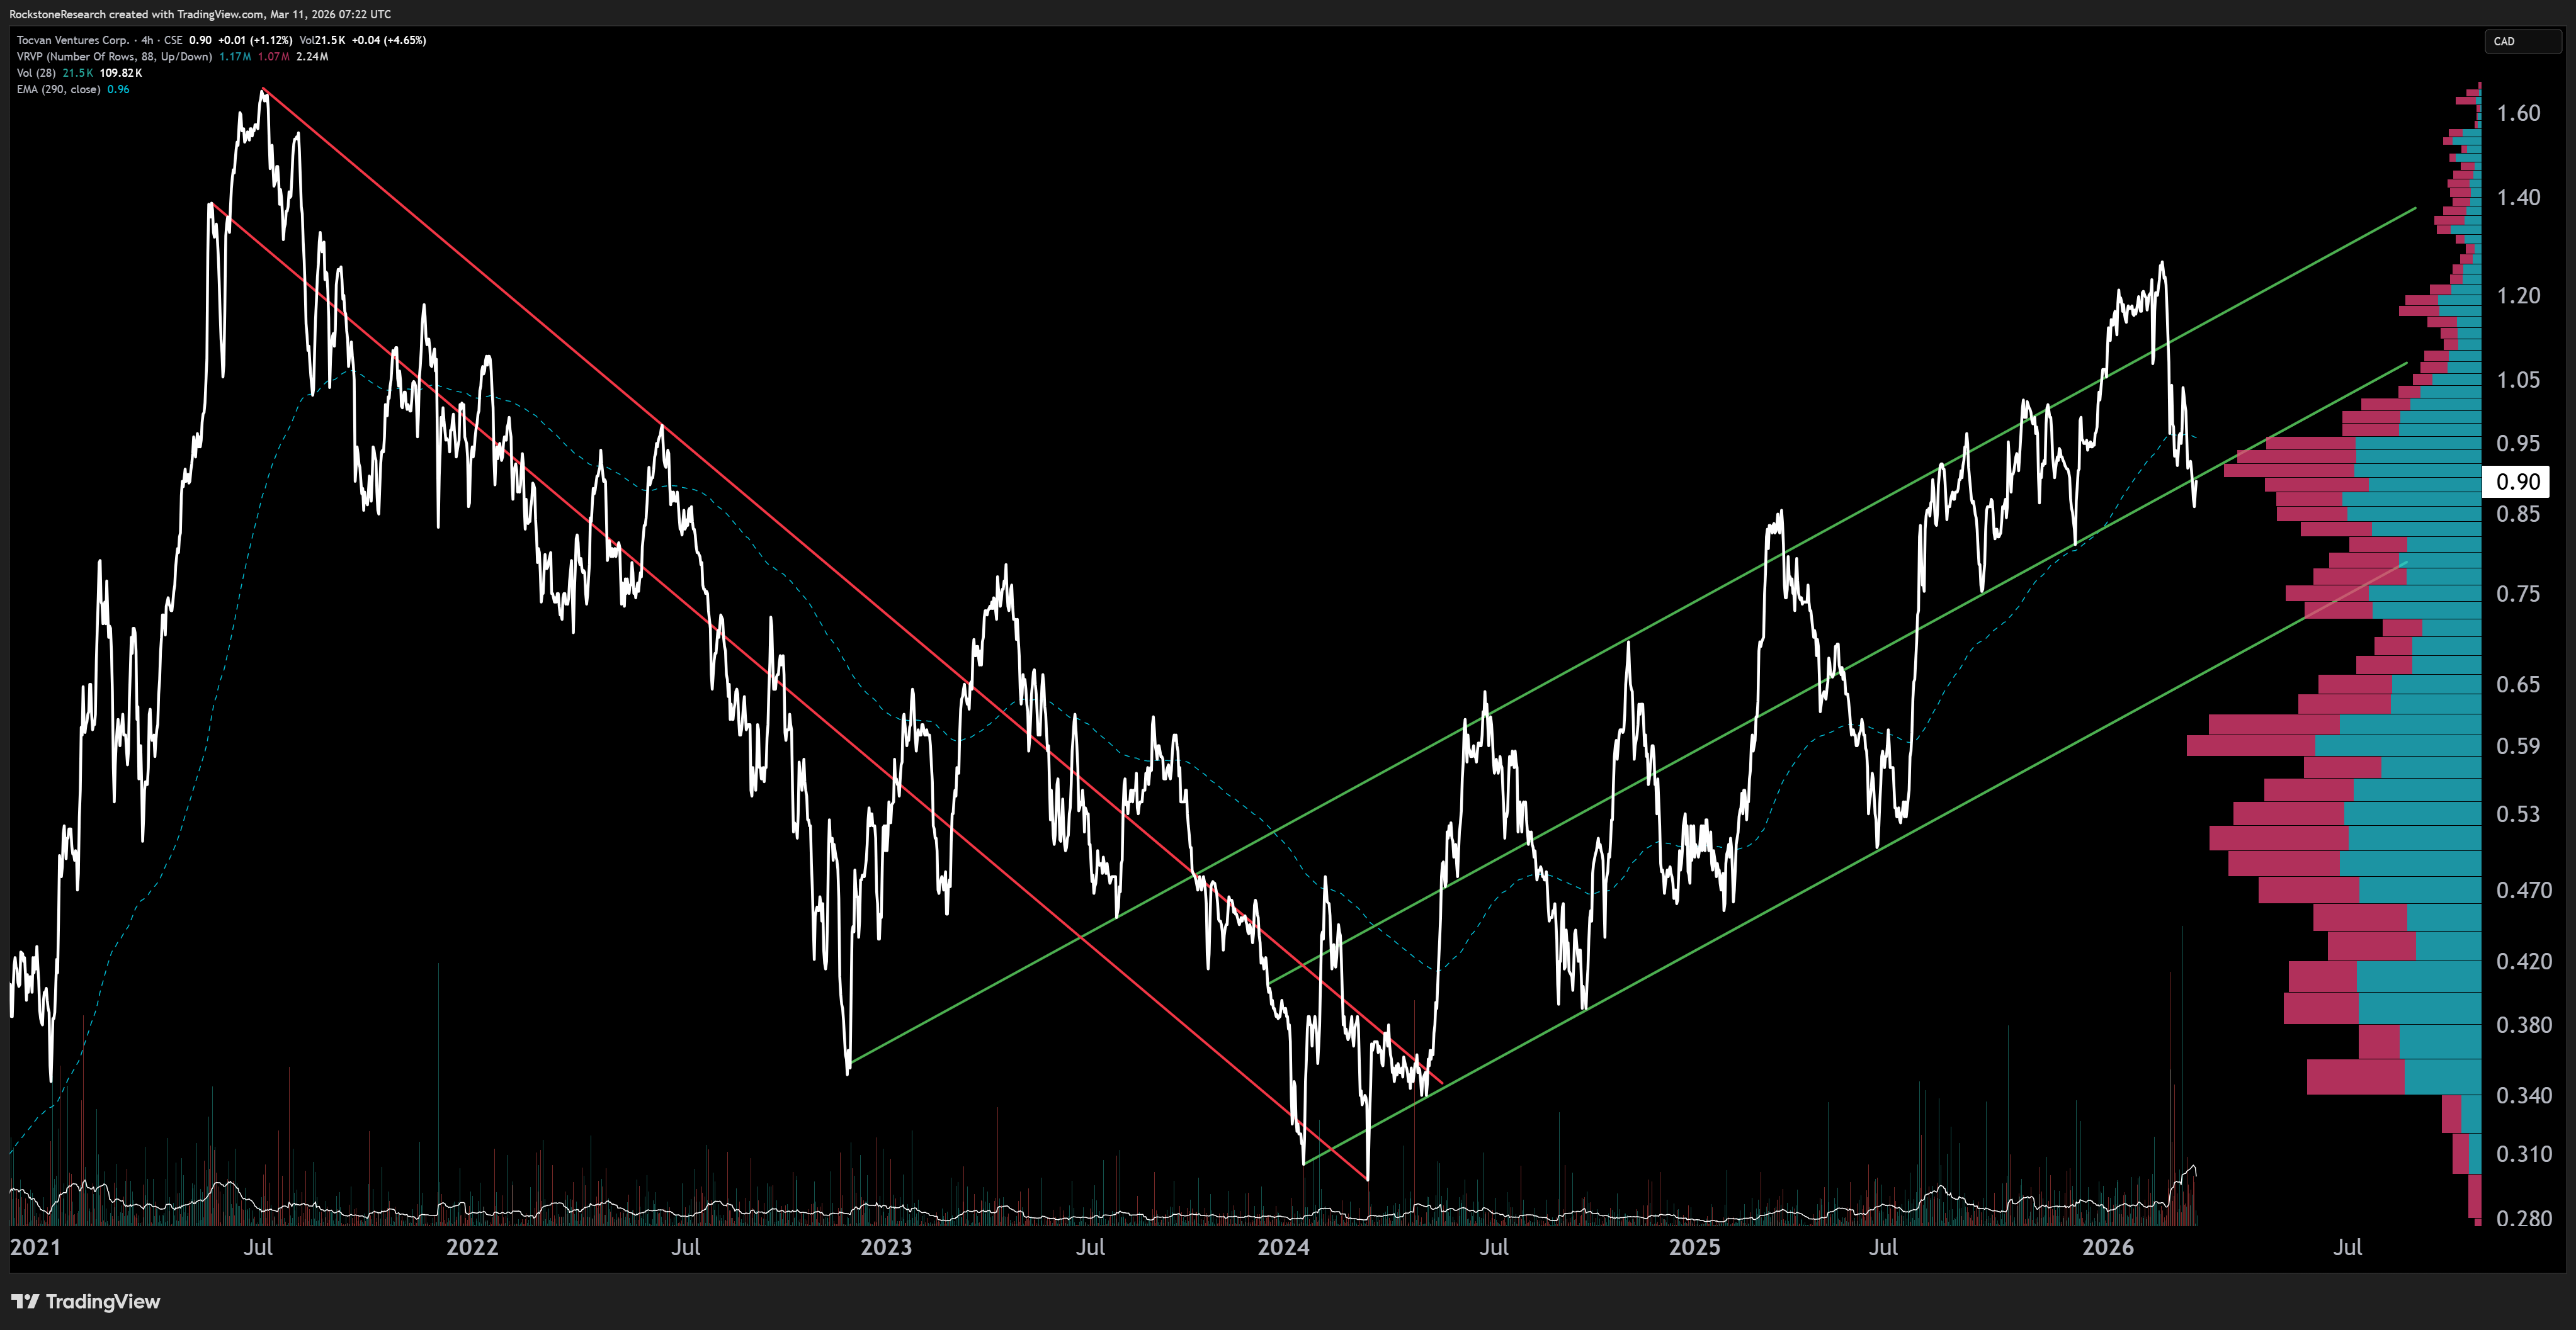Click the TradingView logo icon
Viewport: 2576px width, 1330px height.
tap(25, 1301)
